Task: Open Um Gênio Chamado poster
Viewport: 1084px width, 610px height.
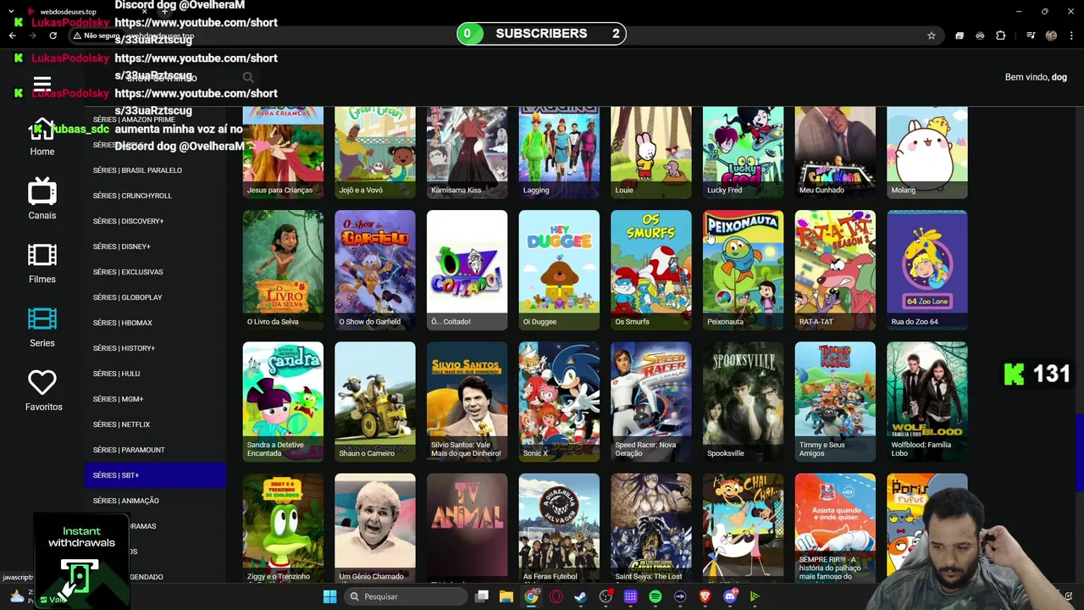Action: pos(375,528)
